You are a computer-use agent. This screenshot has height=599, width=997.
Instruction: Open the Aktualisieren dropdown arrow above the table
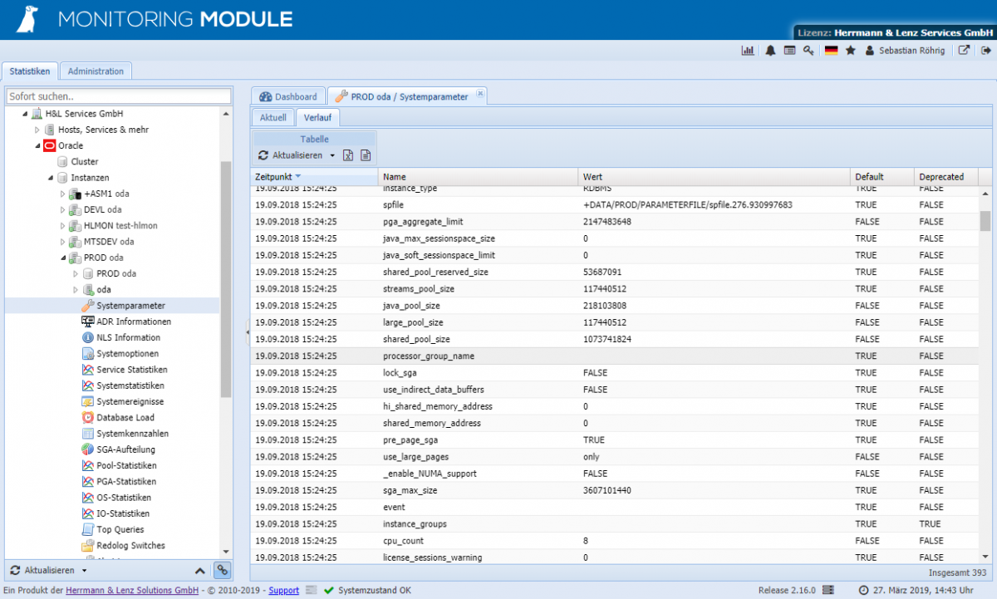331,155
